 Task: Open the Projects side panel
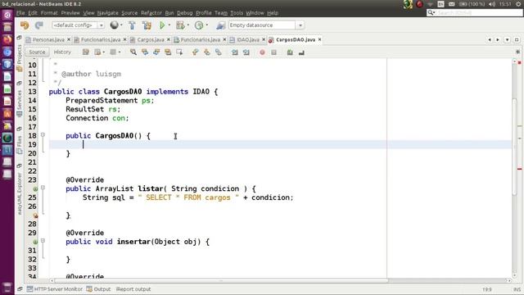coord(20,57)
